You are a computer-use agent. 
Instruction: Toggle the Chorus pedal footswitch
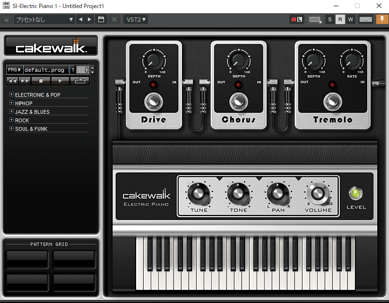click(239, 101)
